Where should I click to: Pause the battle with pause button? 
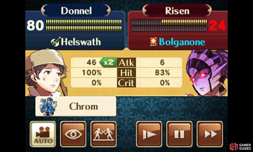(x=179, y=134)
